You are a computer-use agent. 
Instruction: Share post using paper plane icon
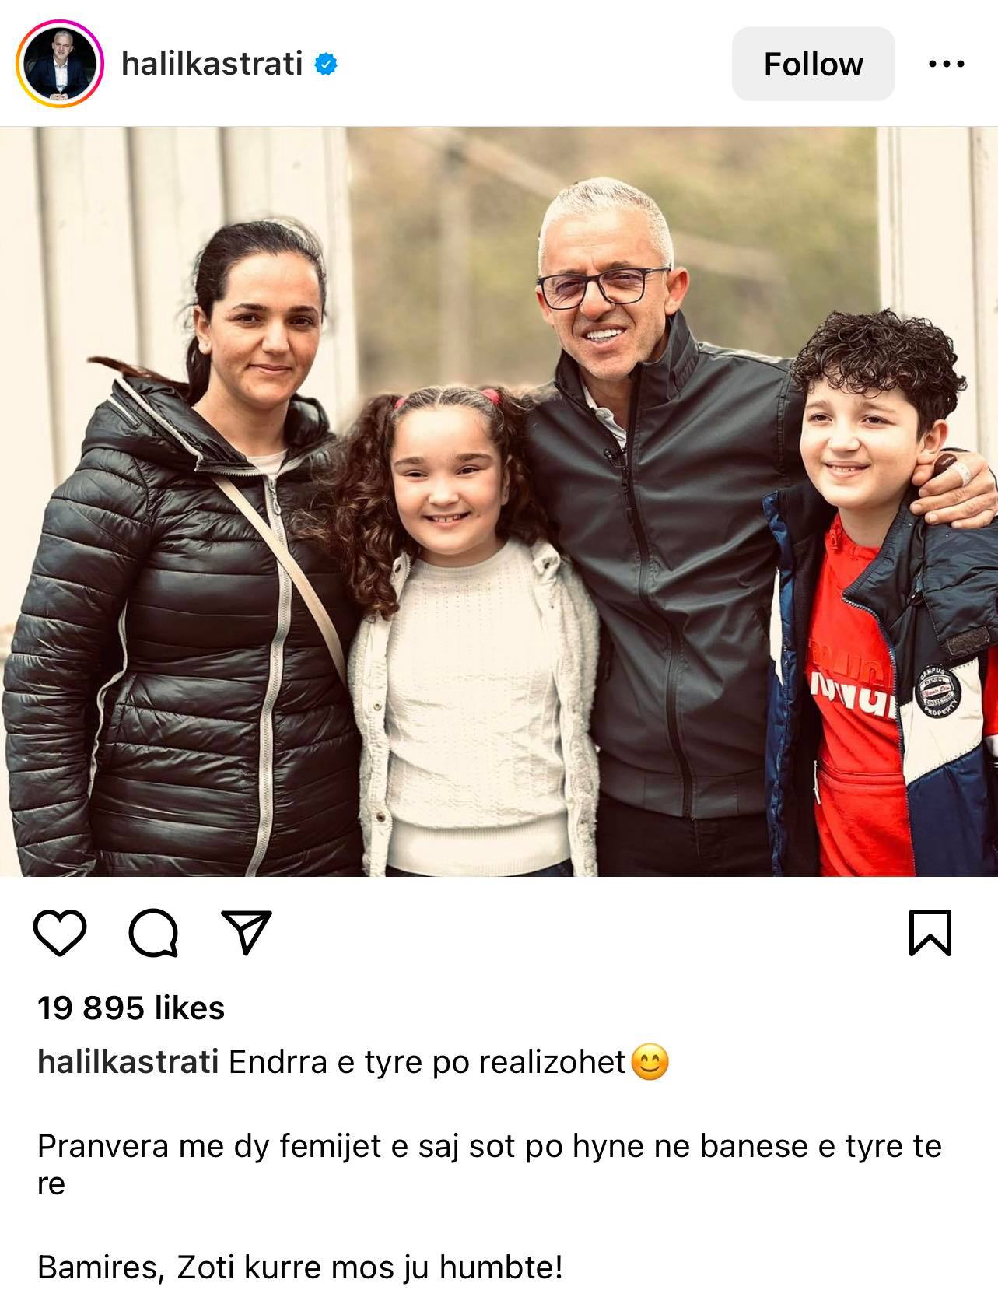[247, 932]
